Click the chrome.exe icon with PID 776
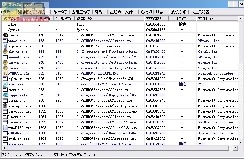The image size is (244, 159). (x=5, y=68)
